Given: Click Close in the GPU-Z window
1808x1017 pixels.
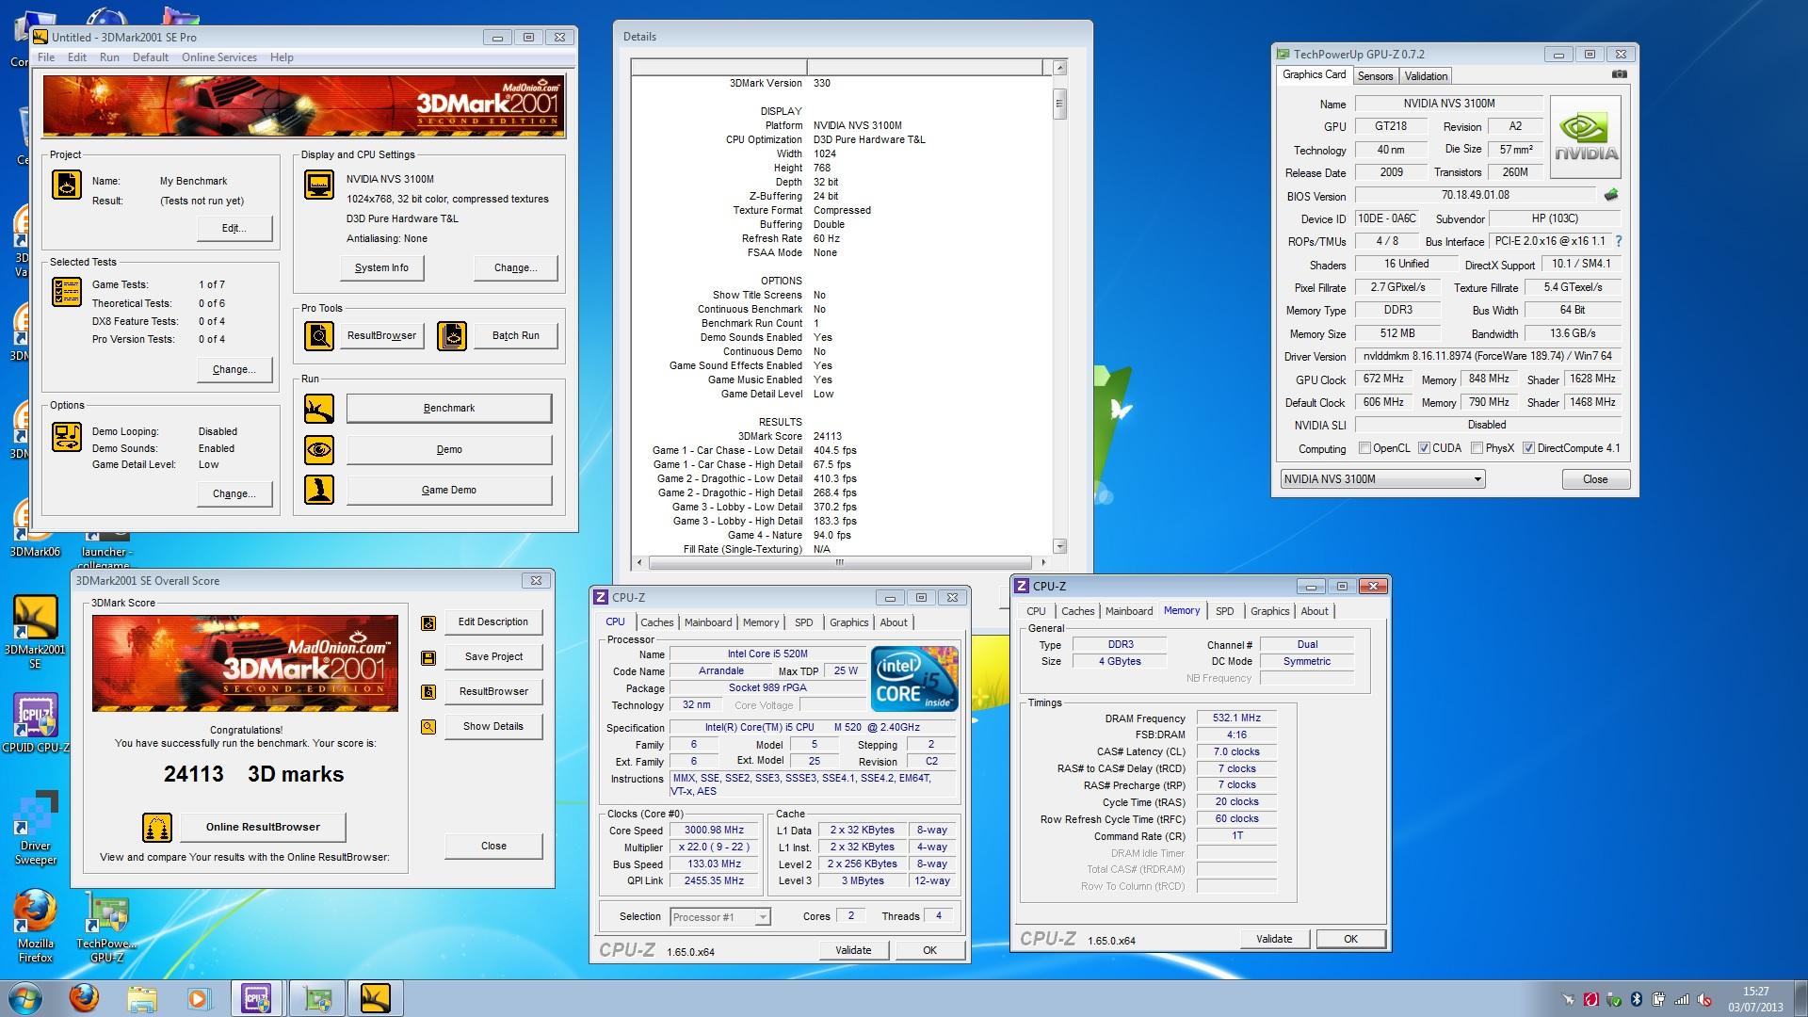Looking at the screenshot, I should tap(1595, 479).
